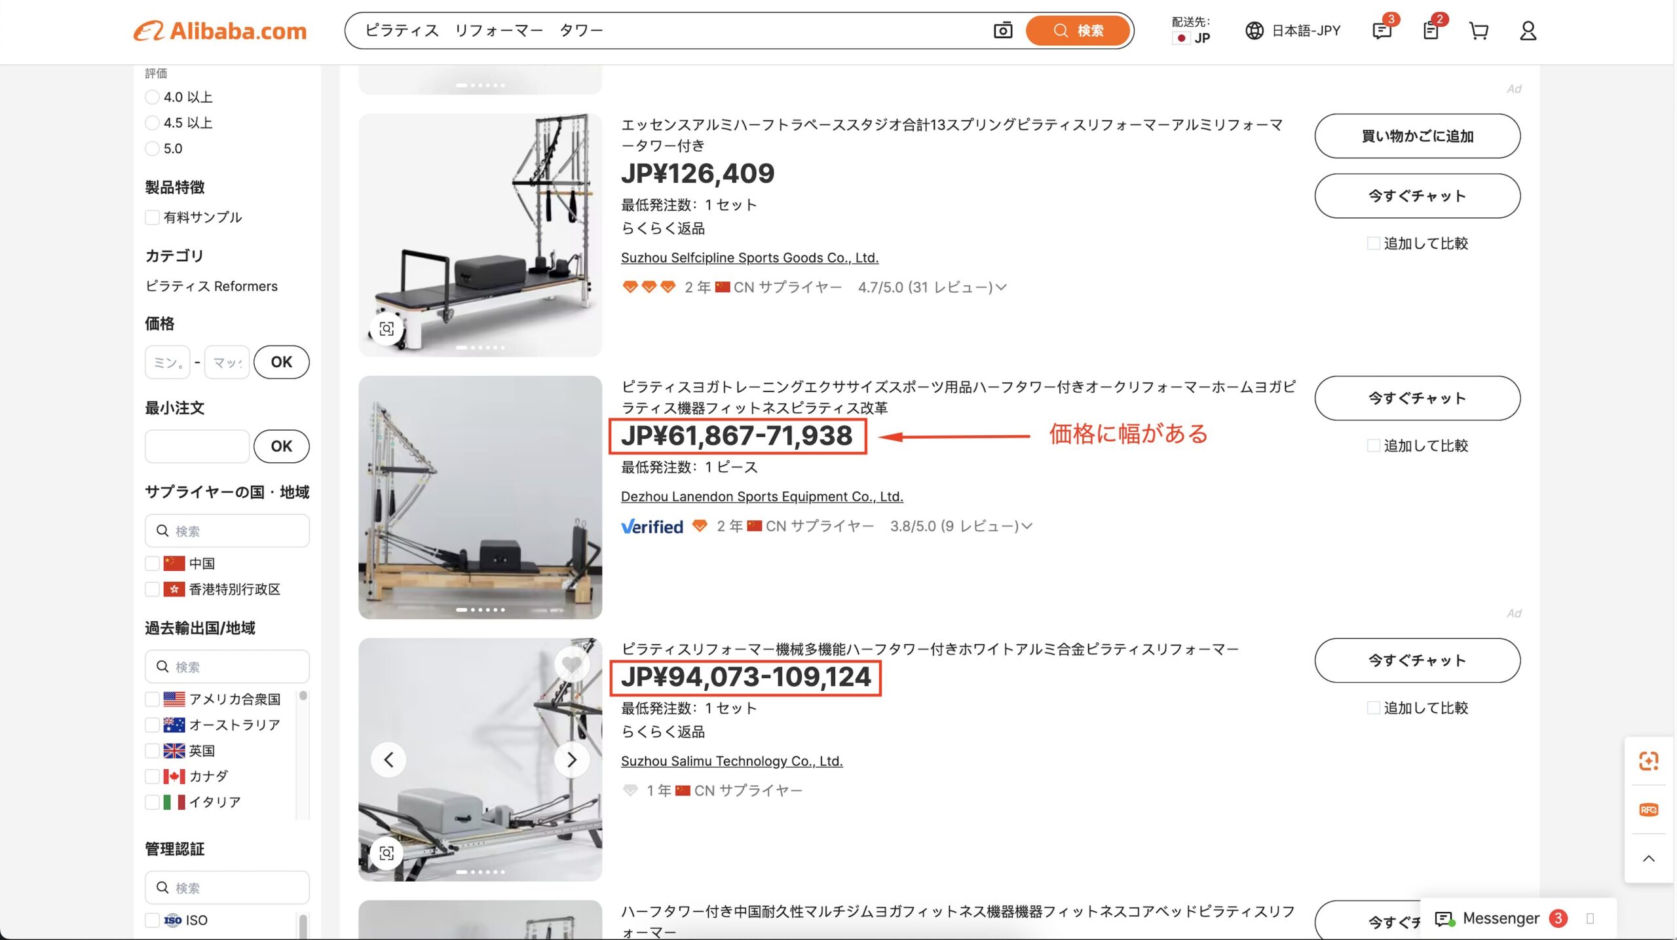The width and height of the screenshot is (1677, 940).
Task: Click image search icon on first product photo
Action: (x=386, y=329)
